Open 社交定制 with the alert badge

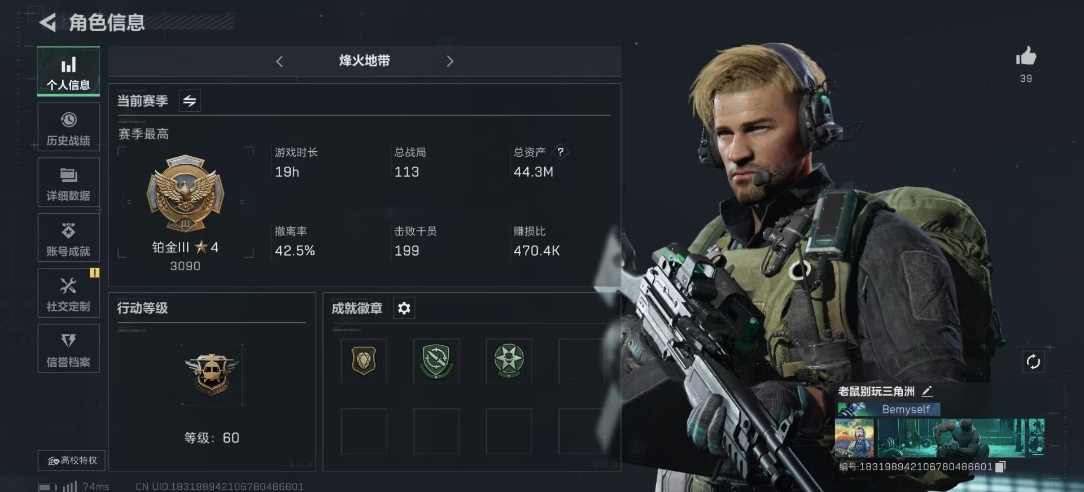(x=68, y=293)
